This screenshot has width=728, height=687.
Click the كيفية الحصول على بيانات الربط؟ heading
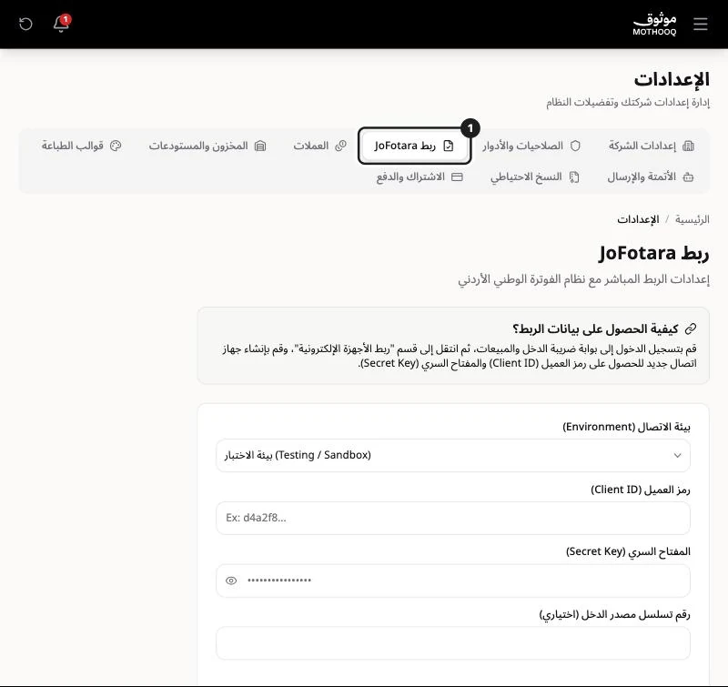coord(595,328)
